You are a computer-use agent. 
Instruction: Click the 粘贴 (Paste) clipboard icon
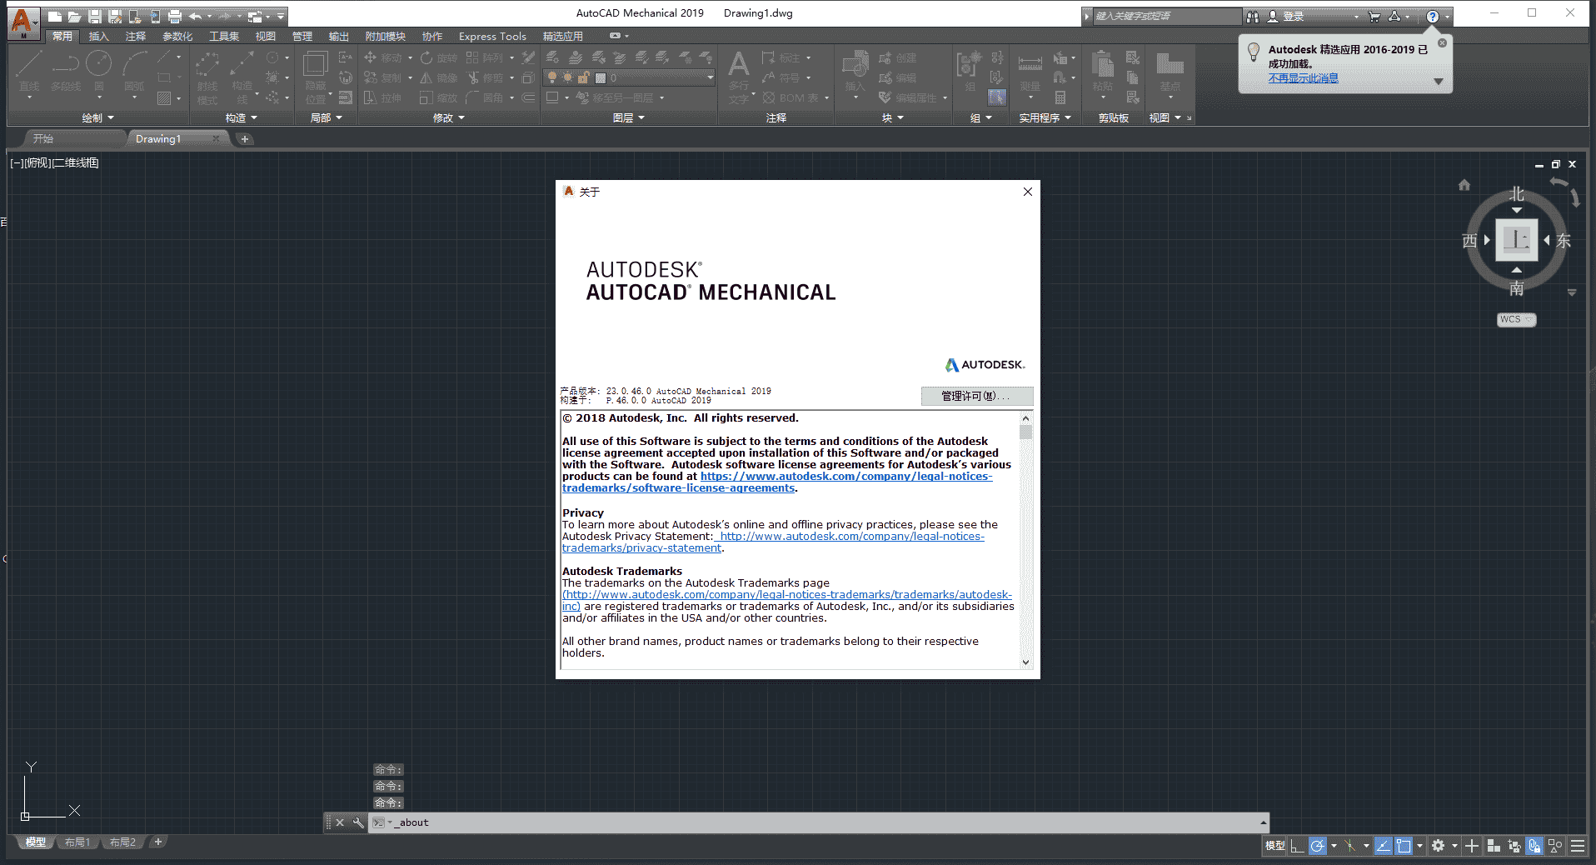pos(1101,67)
